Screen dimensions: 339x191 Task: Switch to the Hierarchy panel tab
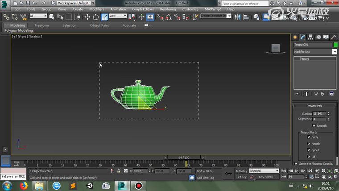click(310, 37)
